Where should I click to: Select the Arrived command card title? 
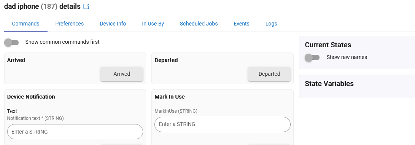(x=16, y=61)
